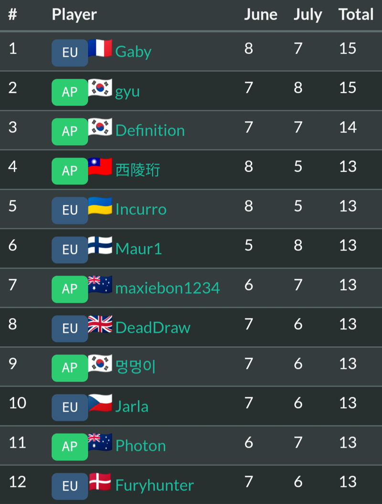Select the AP region badge for gyu
The image size is (382, 504).
(x=70, y=92)
